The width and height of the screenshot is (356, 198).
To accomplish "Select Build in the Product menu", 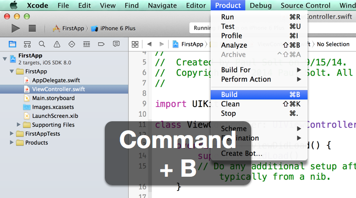I will 259,95.
